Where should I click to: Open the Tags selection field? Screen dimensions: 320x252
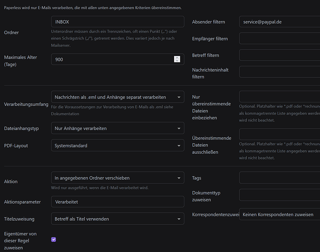(279, 178)
